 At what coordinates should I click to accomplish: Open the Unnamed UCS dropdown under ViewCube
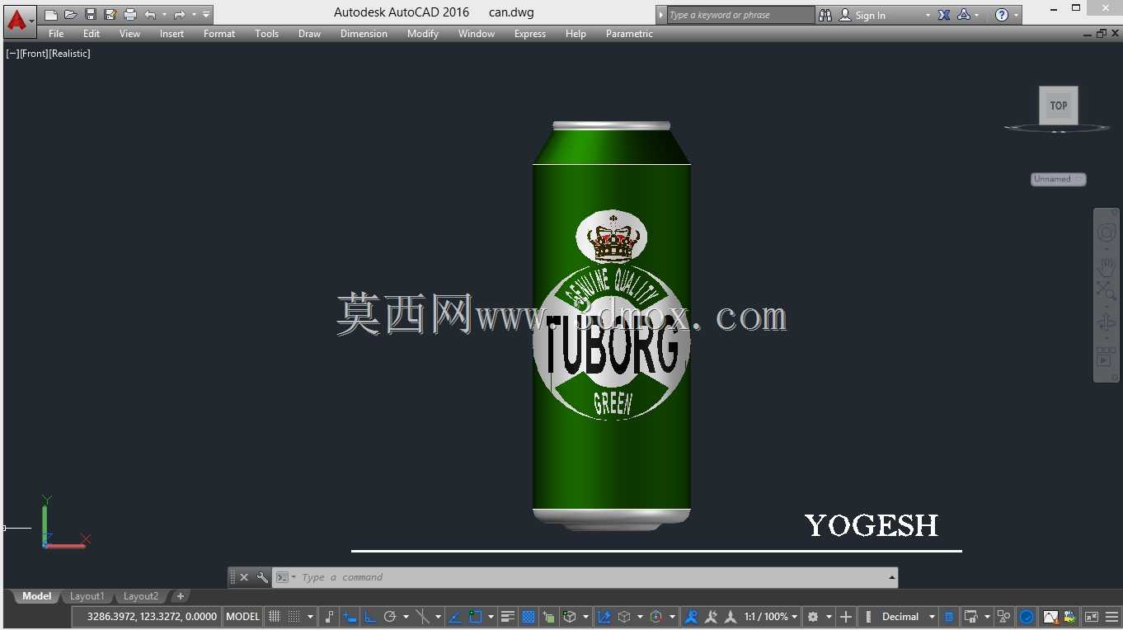[1059, 179]
